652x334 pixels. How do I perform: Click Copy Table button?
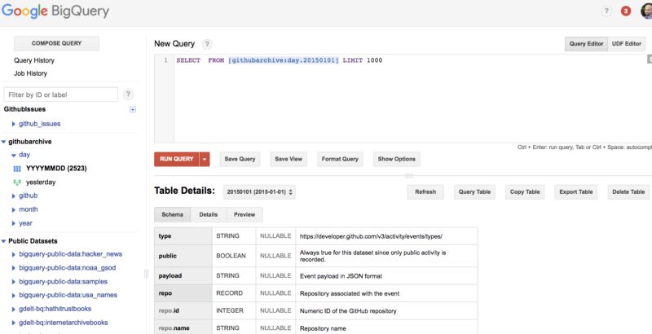[x=525, y=192]
